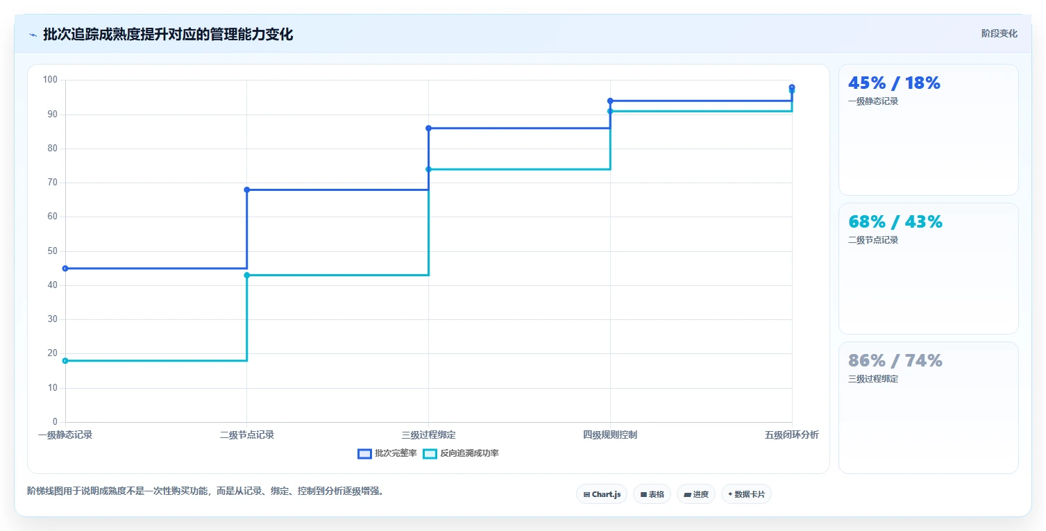
Task: Click the cyan data point at value 18
Action: (65, 360)
